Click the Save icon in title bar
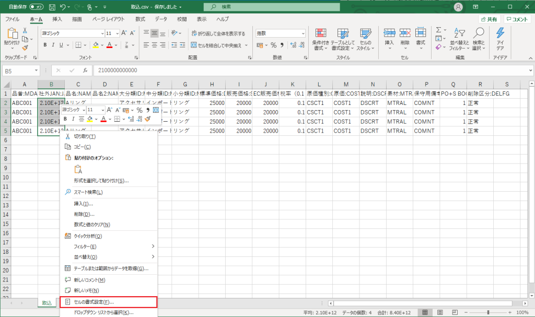535x317 pixels. 52,7
